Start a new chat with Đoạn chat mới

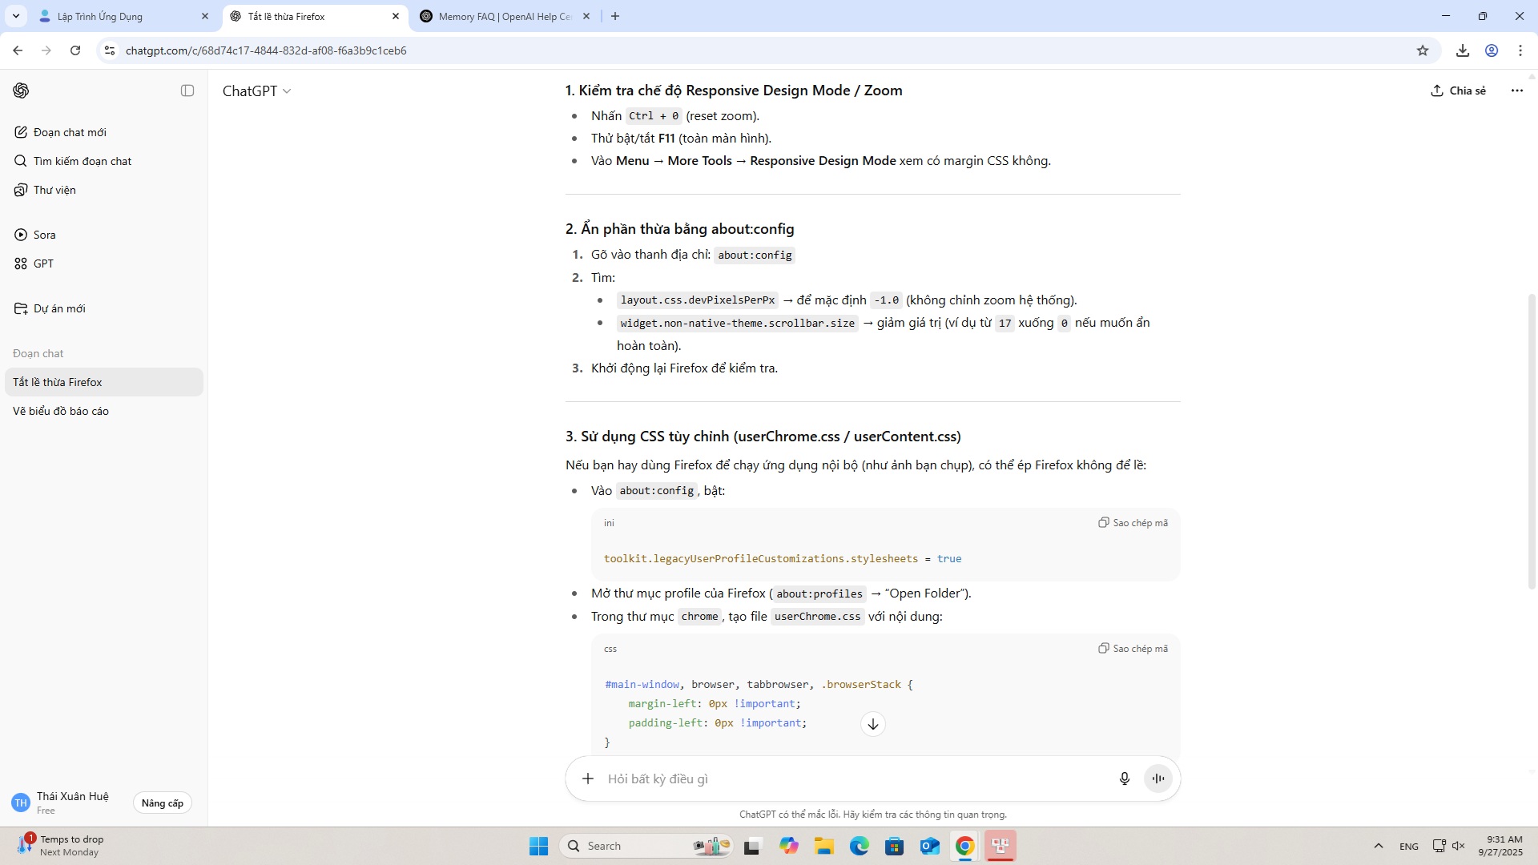click(x=70, y=132)
